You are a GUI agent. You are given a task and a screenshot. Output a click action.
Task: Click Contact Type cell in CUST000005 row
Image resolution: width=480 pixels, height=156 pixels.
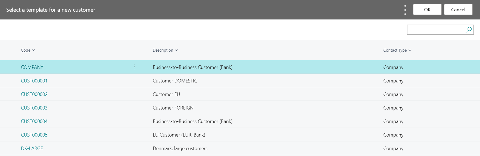pos(393,135)
